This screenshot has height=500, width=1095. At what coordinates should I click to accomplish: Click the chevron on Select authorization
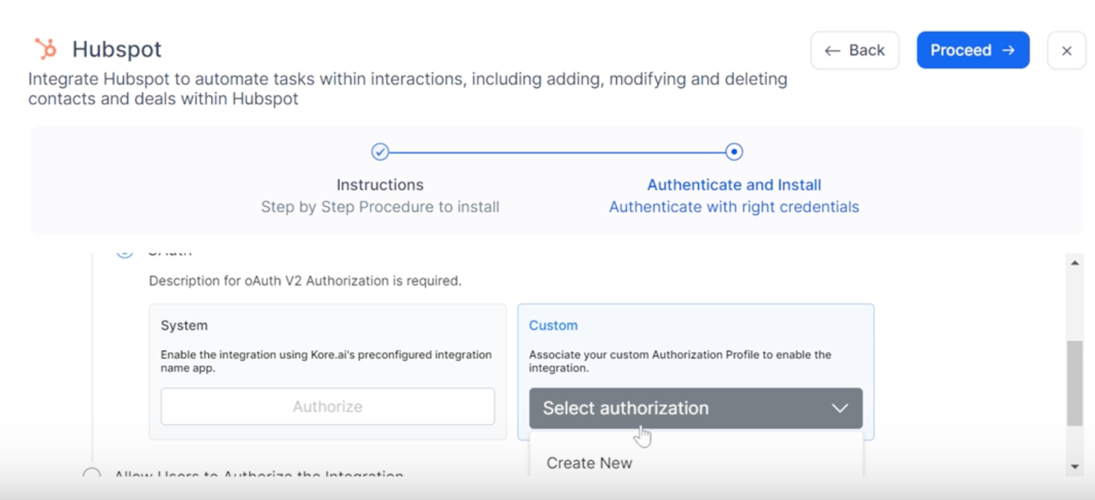[840, 408]
